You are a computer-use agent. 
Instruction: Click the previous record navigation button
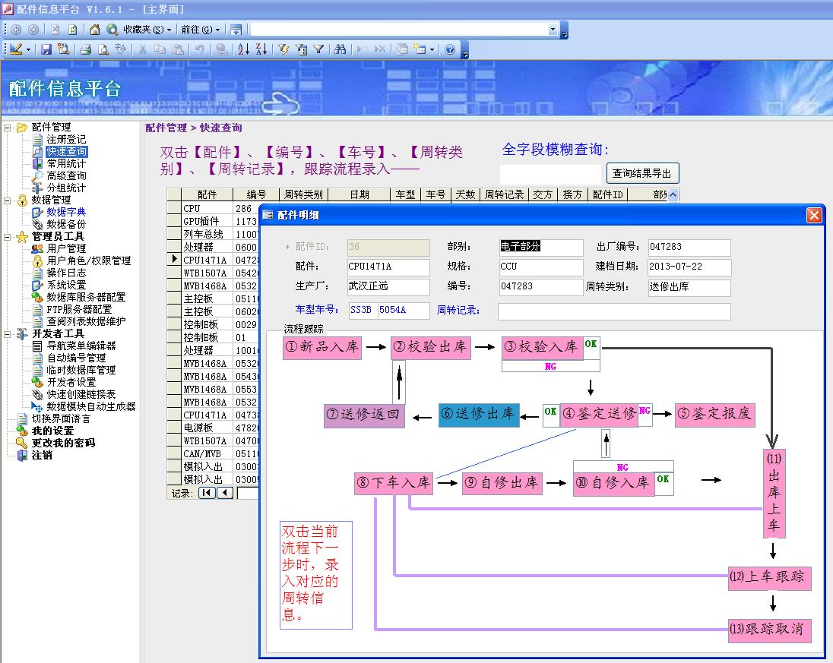tap(225, 493)
